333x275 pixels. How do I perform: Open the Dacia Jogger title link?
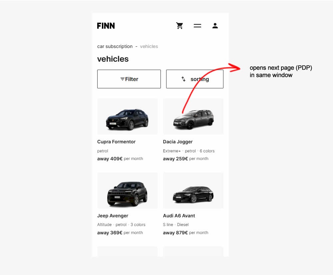click(x=178, y=142)
